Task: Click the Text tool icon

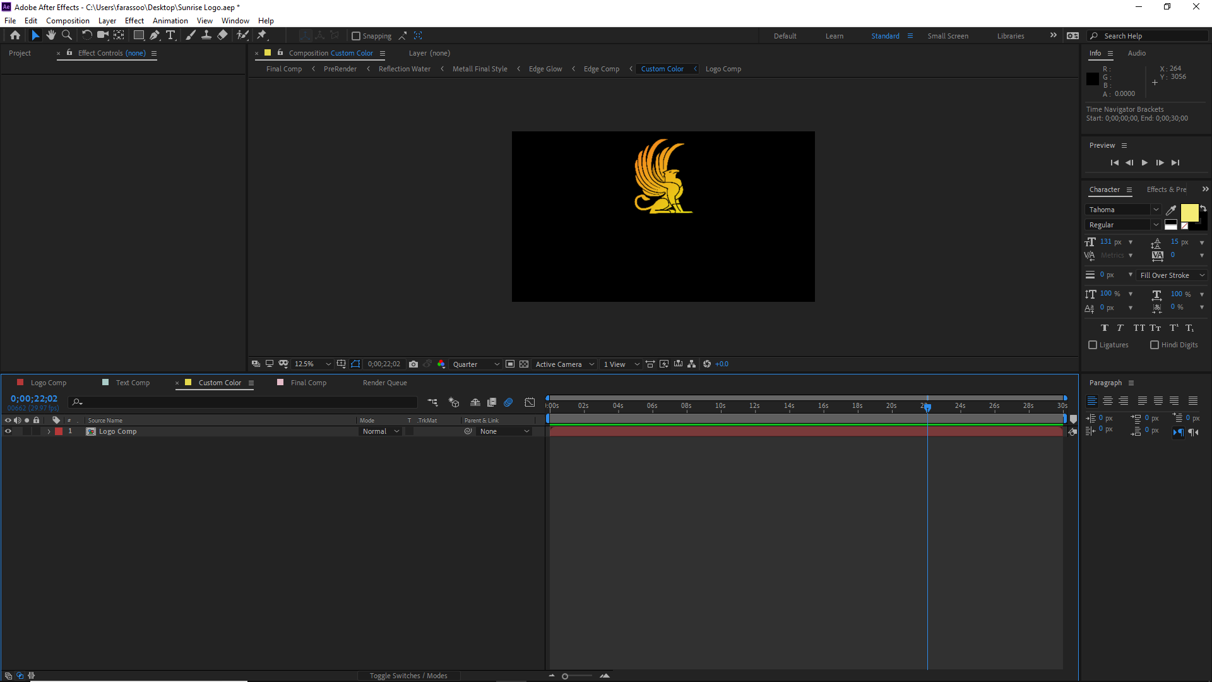Action: [170, 35]
